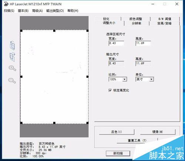Click the bottom-middle selection handle in preview
Screen dimensions: 185x161
tap(54, 123)
